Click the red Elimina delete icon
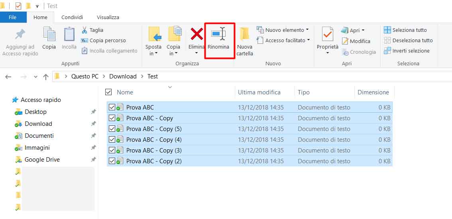 (197, 34)
